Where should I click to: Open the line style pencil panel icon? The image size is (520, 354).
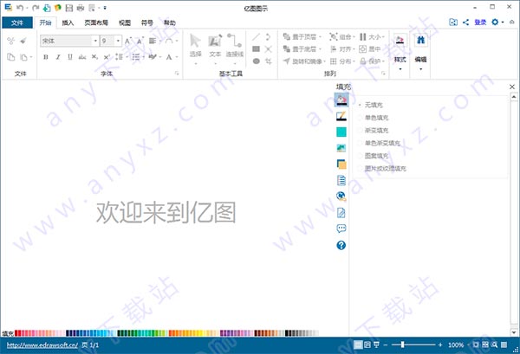click(x=341, y=116)
